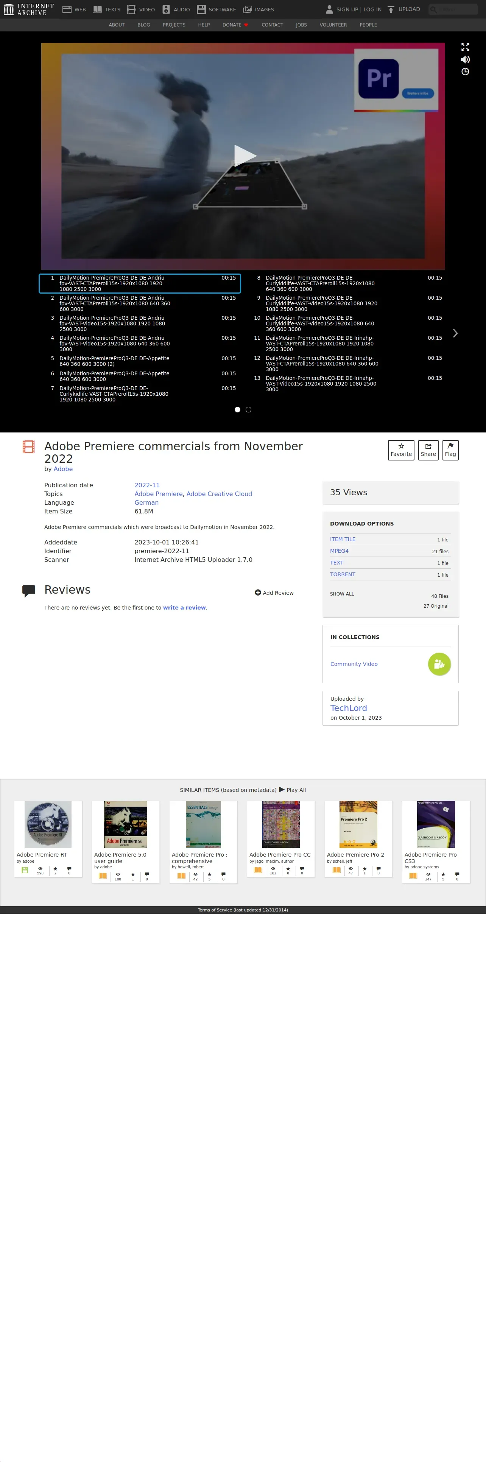Open Adobe Premiere 5.0 user guide thumbnail
The width and height of the screenshot is (486, 1465).
[x=126, y=825]
